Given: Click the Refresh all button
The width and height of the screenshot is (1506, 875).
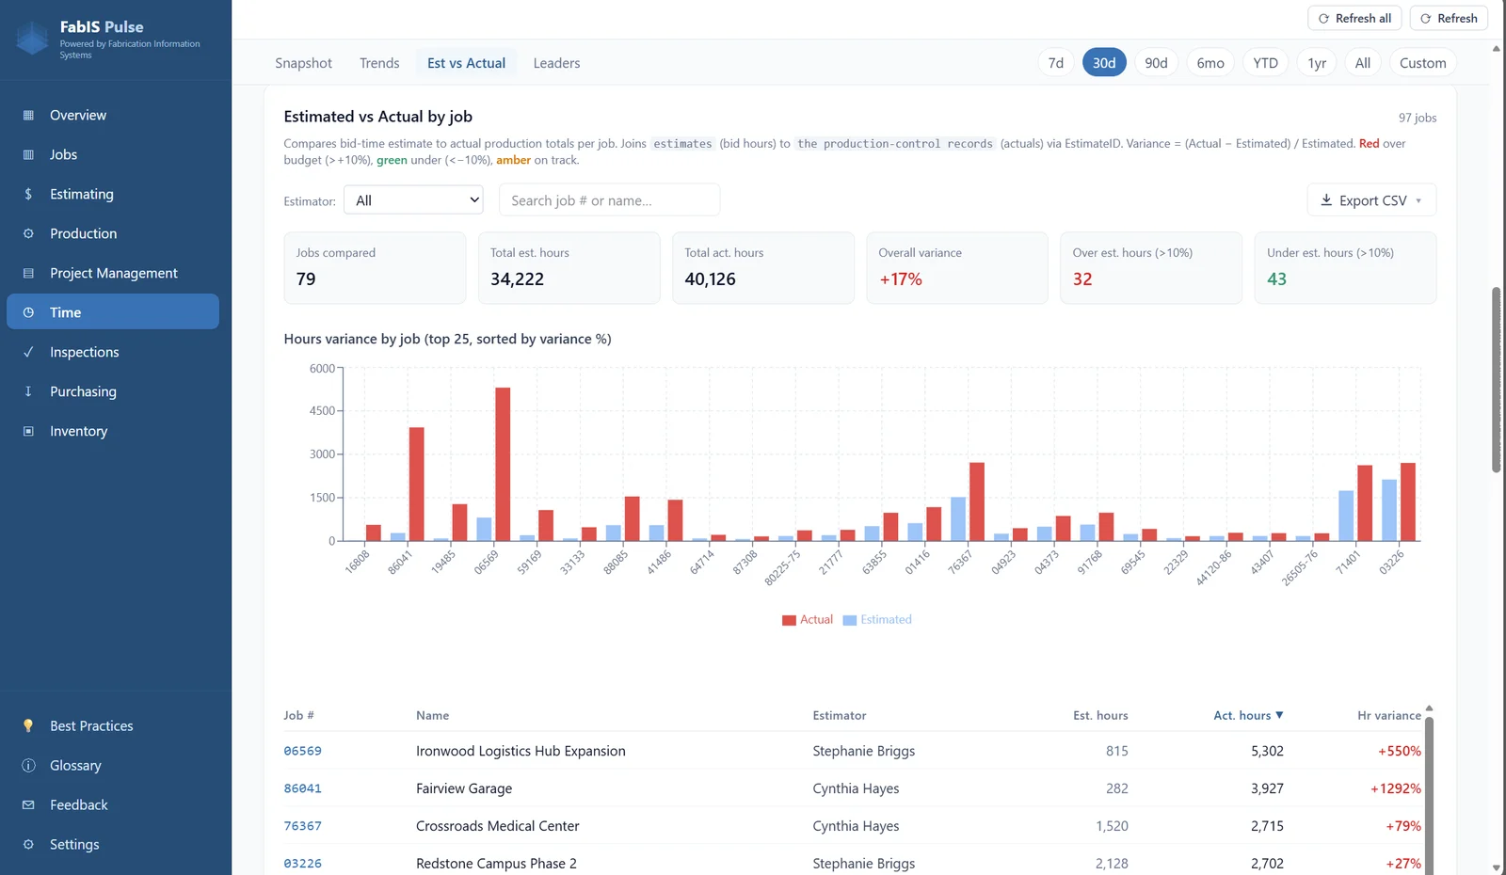Looking at the screenshot, I should (x=1354, y=18).
